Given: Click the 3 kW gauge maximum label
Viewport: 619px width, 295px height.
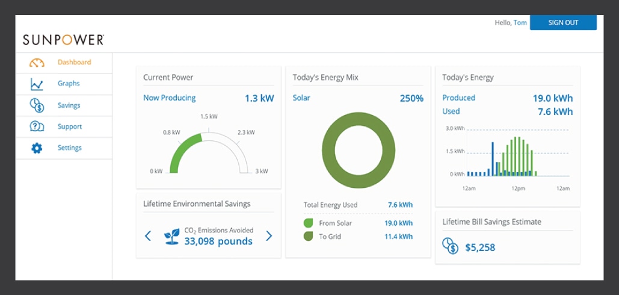Looking at the screenshot, I should (262, 171).
